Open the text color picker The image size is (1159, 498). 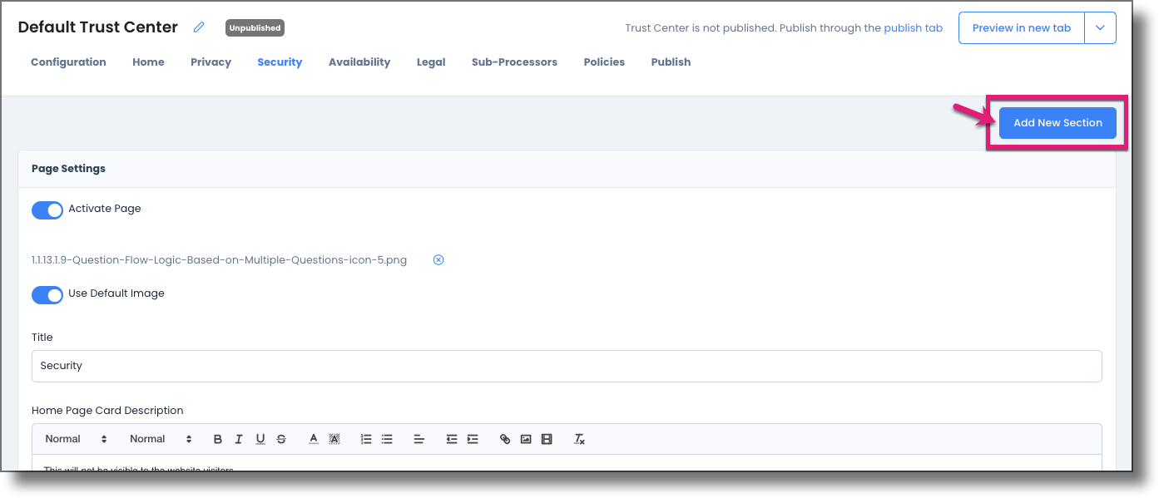314,439
